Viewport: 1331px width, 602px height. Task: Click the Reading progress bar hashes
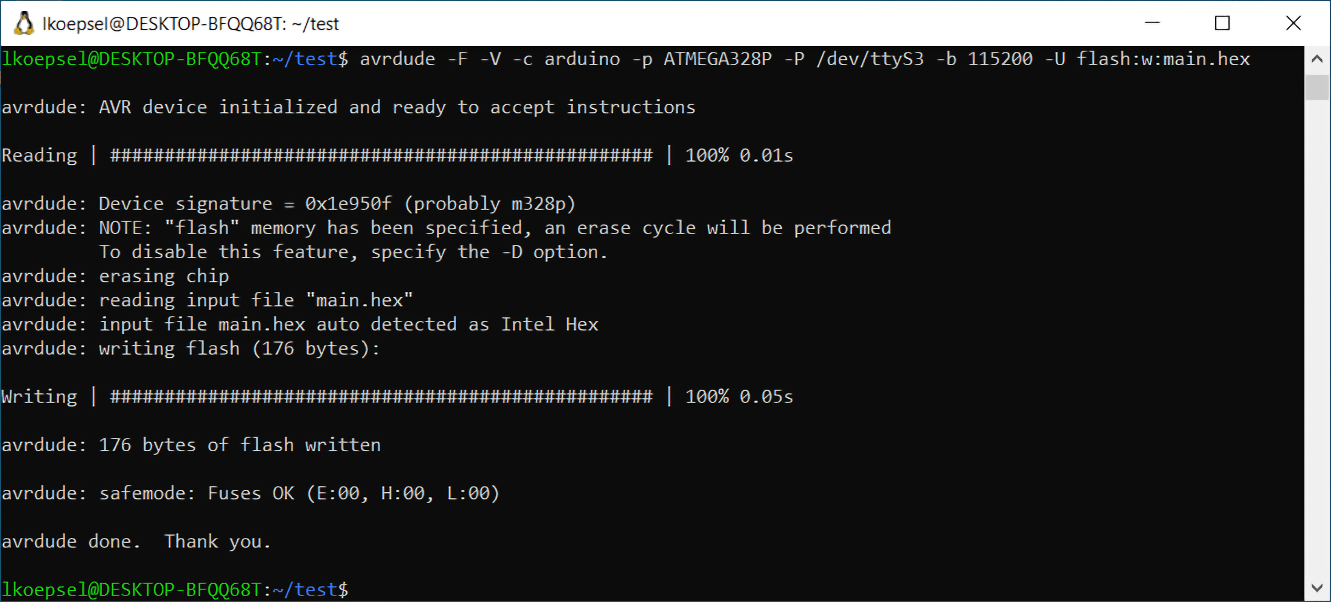click(x=381, y=156)
